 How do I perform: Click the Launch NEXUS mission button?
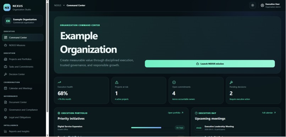(210, 64)
